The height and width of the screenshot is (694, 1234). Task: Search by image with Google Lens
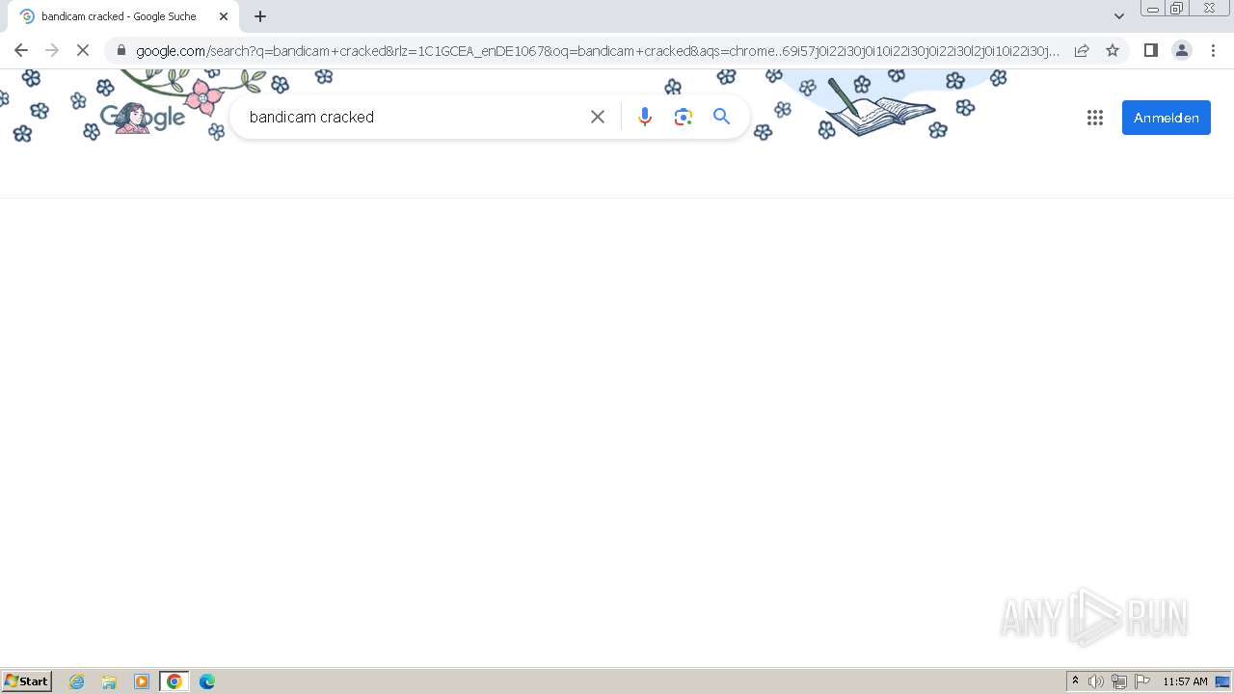coord(684,117)
